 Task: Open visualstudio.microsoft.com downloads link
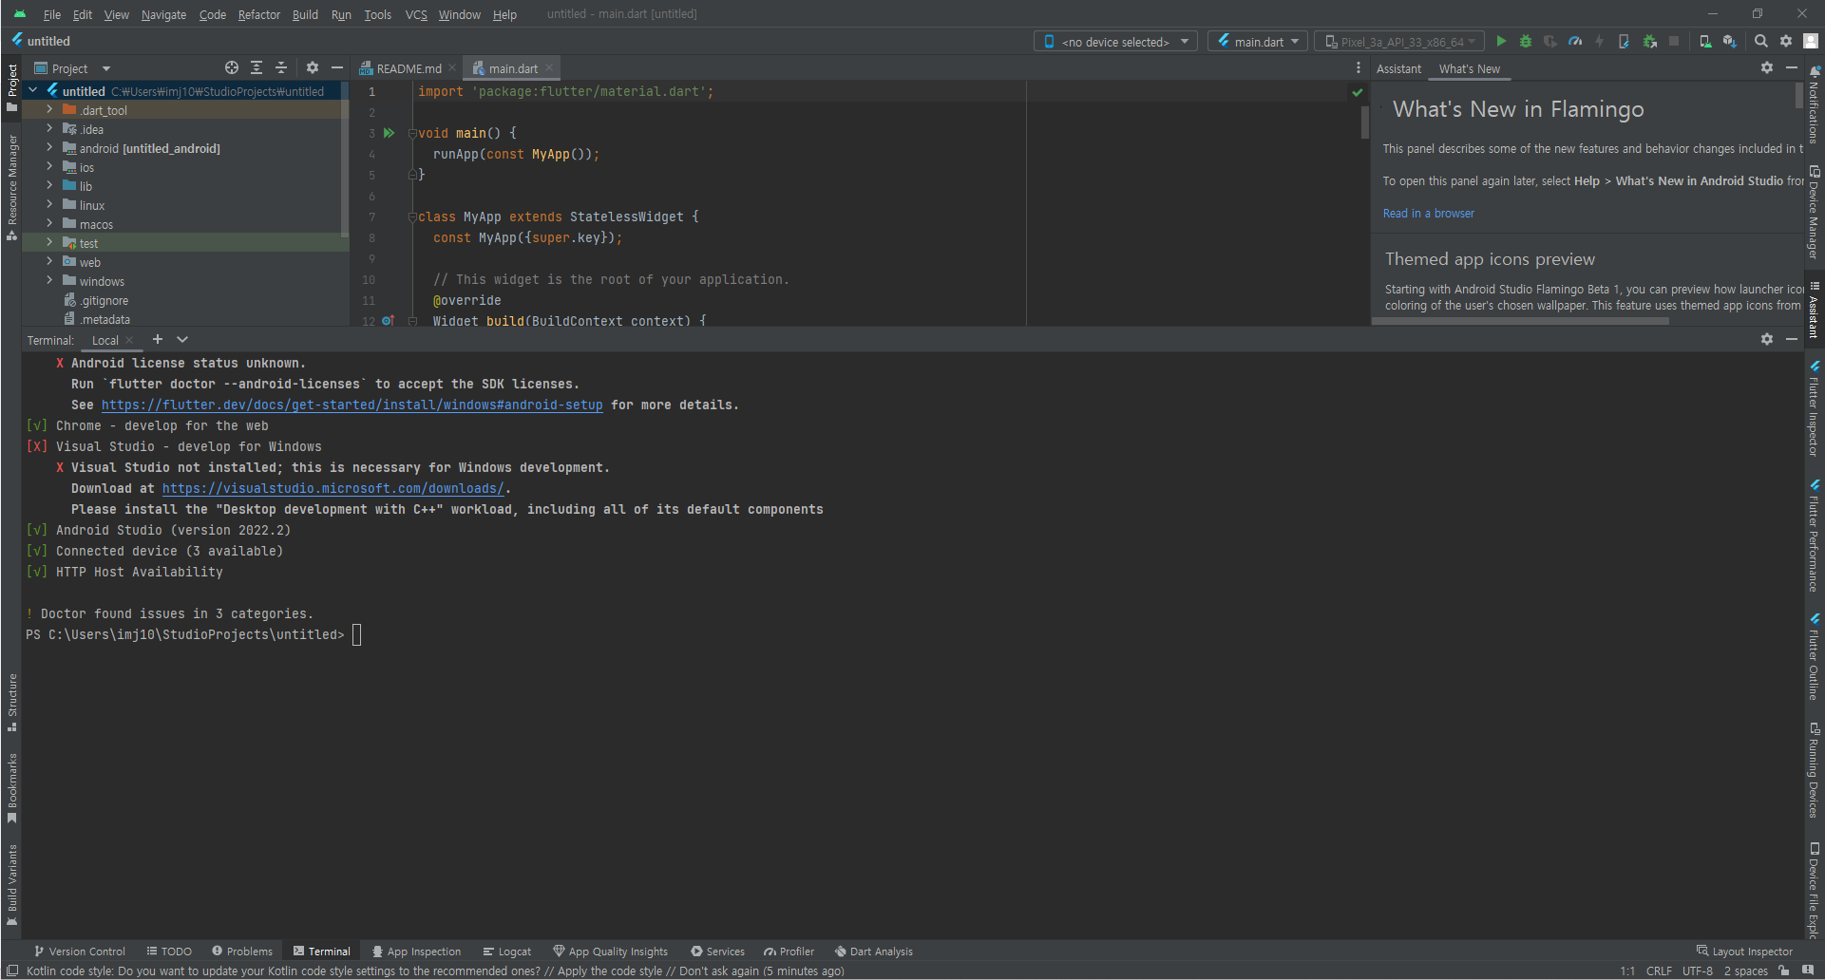click(333, 488)
